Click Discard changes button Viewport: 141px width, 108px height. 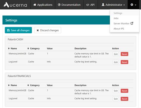(x=48, y=30)
